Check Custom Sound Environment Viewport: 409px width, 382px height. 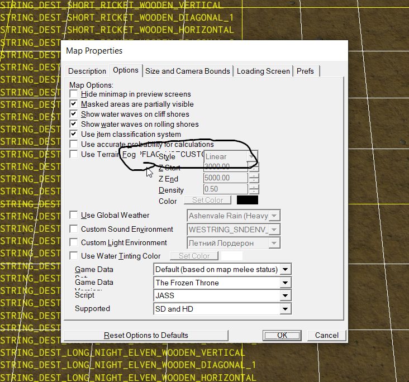click(x=74, y=229)
